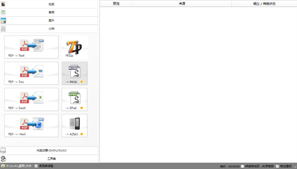Enable 转换完成后：关闭电脑 shutdown checkbox
297x169 pixels.
click(242, 166)
